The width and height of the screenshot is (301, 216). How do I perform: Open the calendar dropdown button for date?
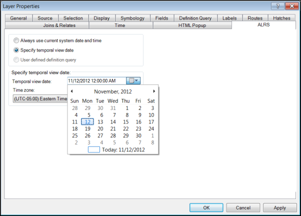tap(134, 80)
